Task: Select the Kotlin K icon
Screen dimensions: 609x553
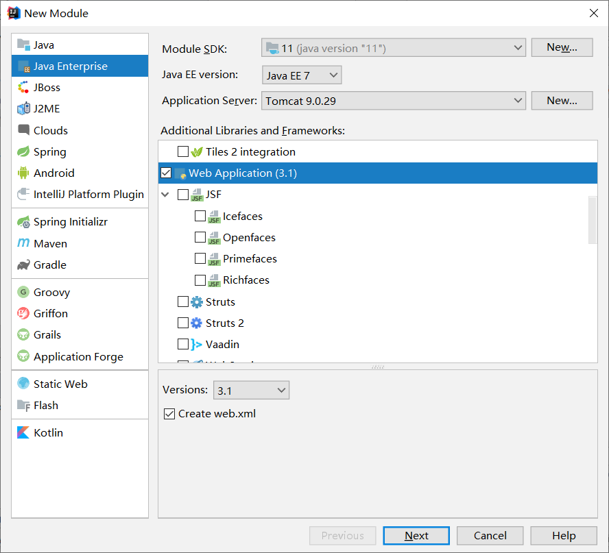Action: [x=23, y=432]
